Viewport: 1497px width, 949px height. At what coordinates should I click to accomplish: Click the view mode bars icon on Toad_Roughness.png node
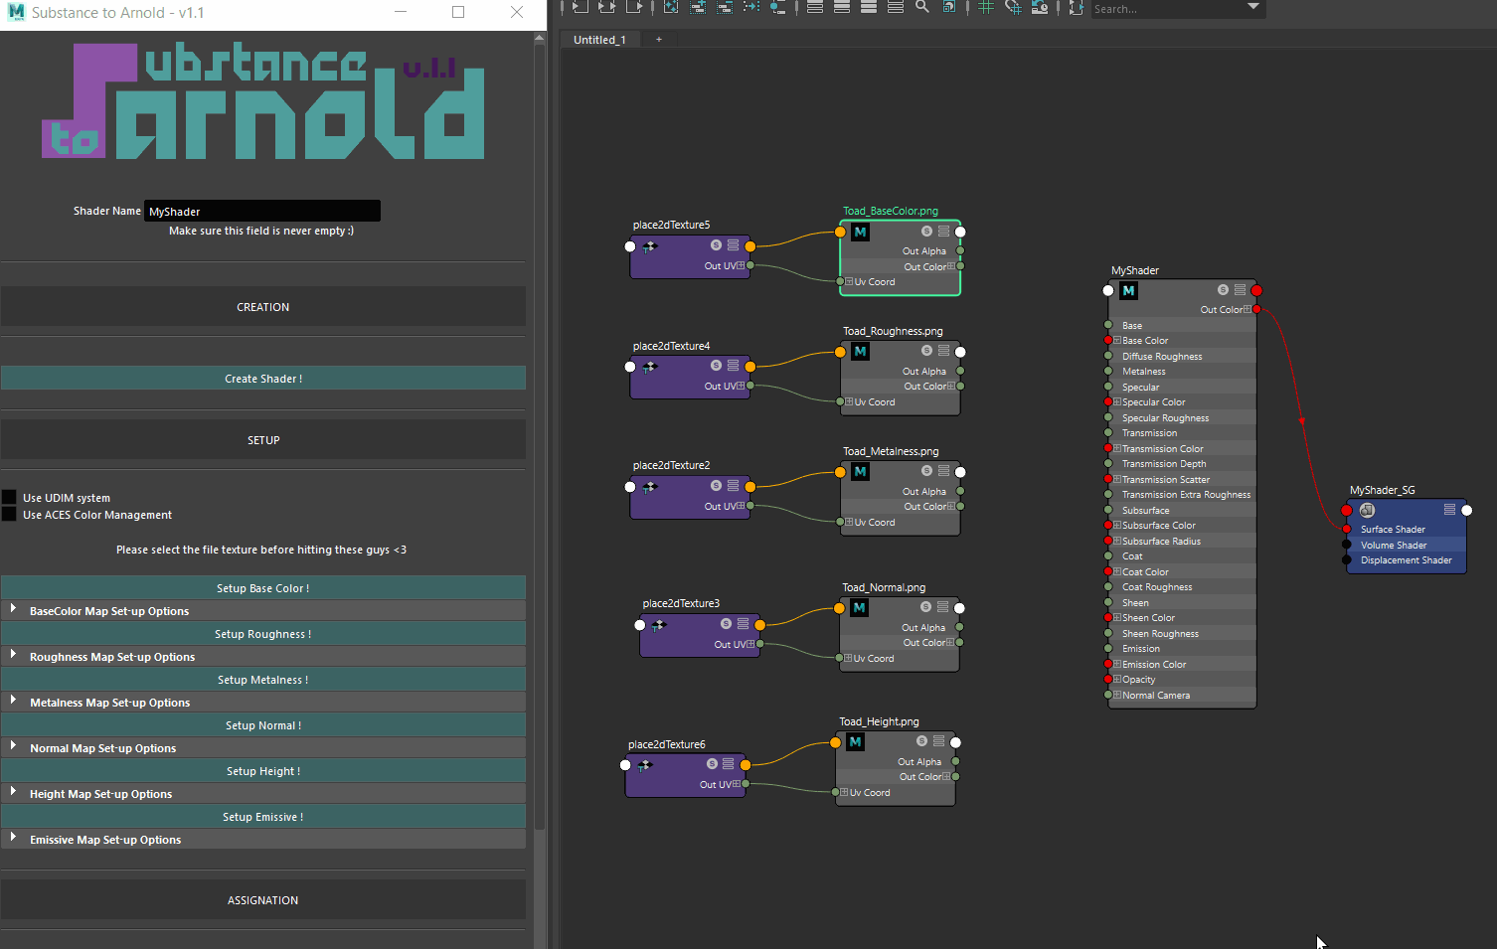tap(943, 351)
